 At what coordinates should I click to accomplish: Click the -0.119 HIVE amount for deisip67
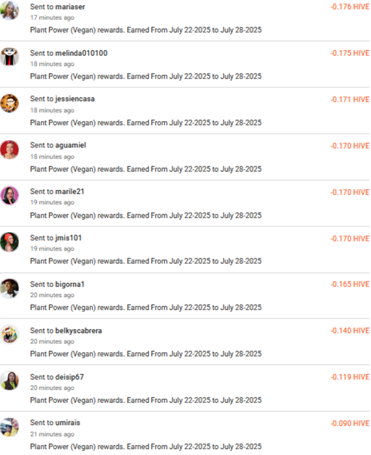(x=350, y=377)
